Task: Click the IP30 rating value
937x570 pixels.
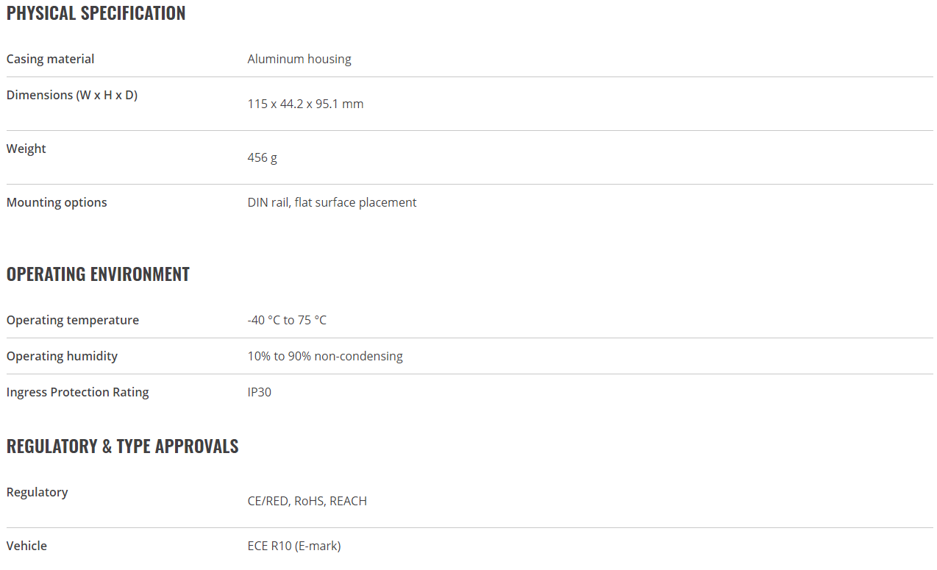Action: click(x=260, y=392)
